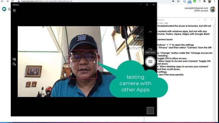Open Chrome's three-dot menu
Viewport: 219px width, 123px height.
[x=215, y=1]
